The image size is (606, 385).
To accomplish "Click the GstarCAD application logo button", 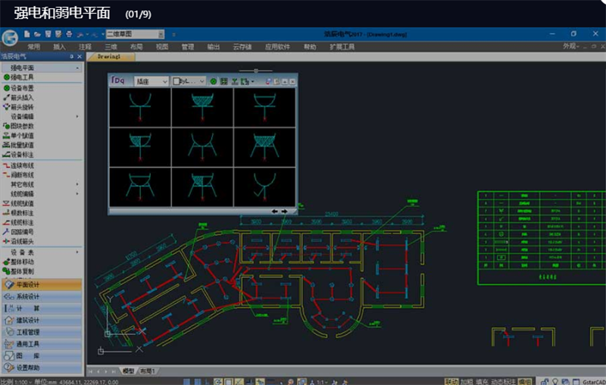I will (11, 37).
